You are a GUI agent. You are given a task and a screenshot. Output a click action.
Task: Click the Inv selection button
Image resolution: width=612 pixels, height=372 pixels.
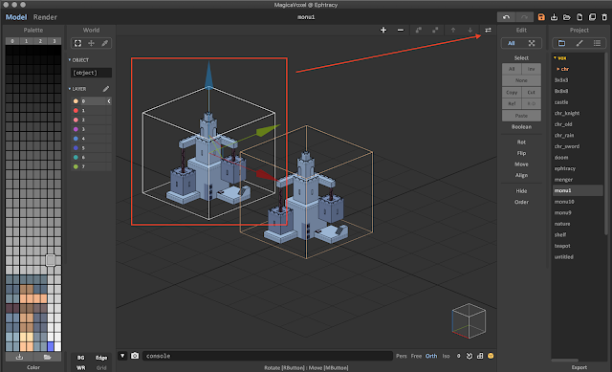tap(532, 69)
